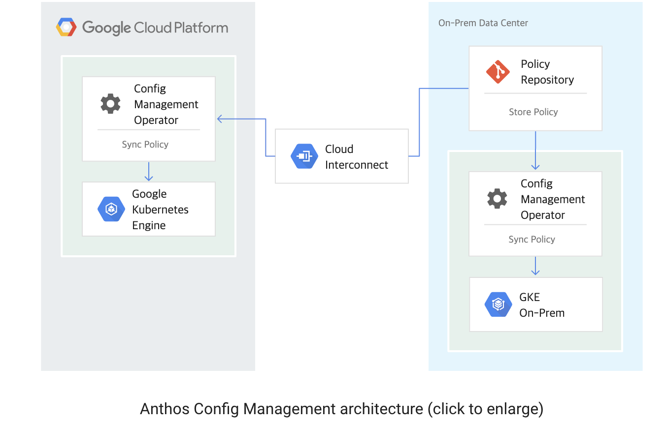Click 'Sync Policy' text in the GCP box

pos(145,144)
